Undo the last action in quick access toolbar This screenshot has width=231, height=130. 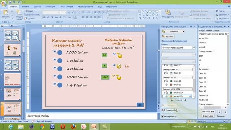click(14, 2)
